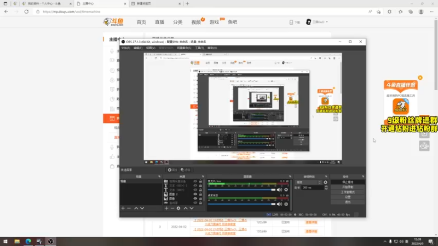Click browser refresh icon
This screenshot has width=438, height=246.
(26, 11)
